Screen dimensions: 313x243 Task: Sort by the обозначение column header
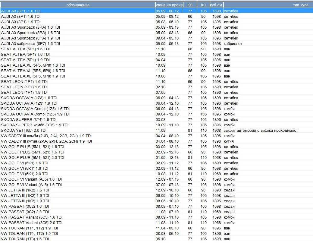(78, 5)
